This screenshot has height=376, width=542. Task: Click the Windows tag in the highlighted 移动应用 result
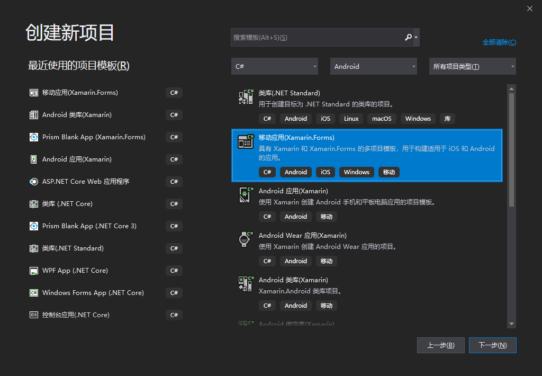[356, 172]
